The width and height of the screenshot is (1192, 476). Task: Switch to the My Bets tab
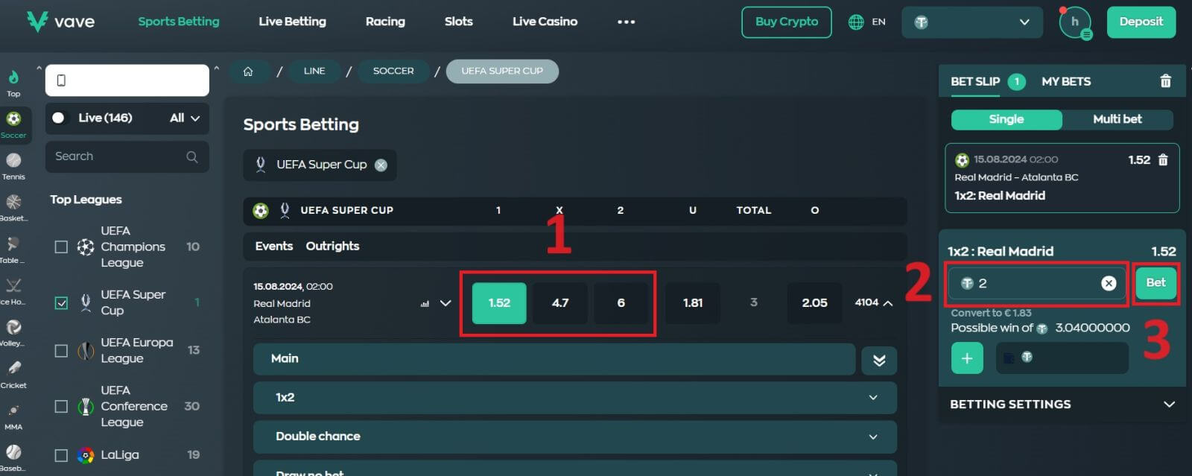click(1065, 81)
